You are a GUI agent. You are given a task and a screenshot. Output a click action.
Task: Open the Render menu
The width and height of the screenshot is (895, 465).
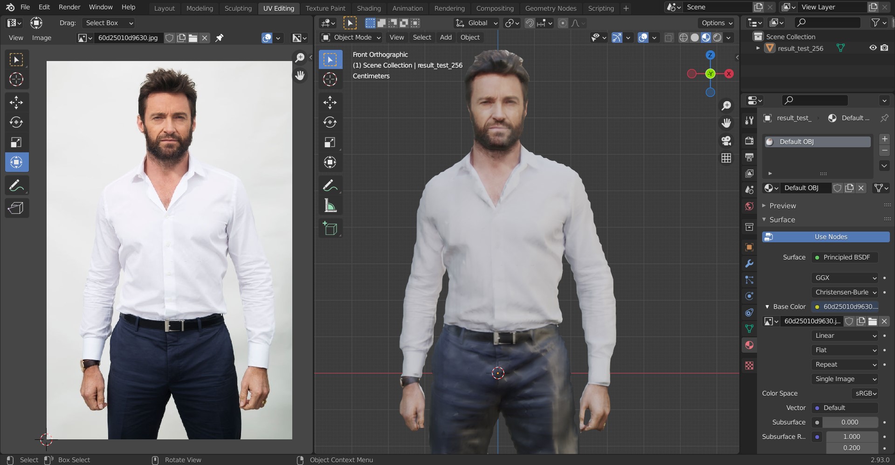click(x=69, y=7)
